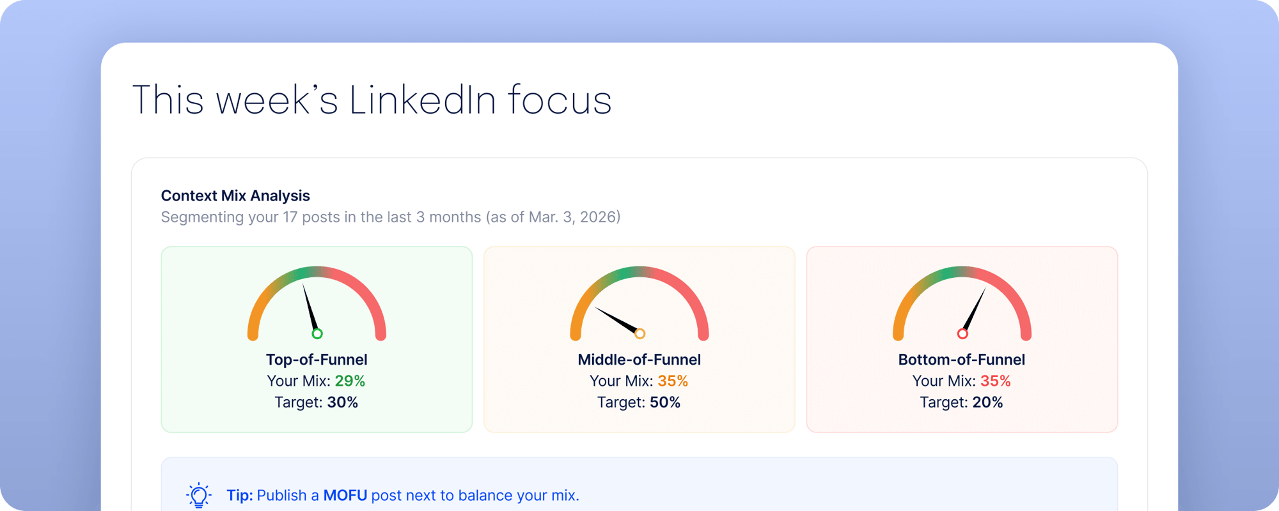Click the Target: 50% text
The width and height of the screenshot is (1279, 511).
point(639,402)
